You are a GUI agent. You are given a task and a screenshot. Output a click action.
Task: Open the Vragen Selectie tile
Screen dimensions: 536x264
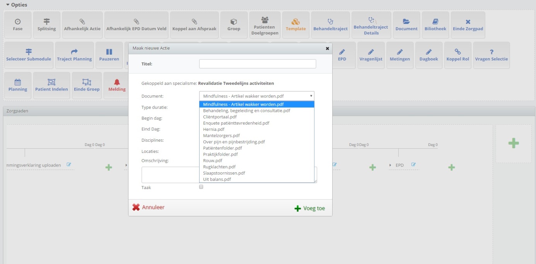[492, 55]
